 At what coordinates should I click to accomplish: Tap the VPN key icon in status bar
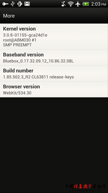tap(5, 4)
